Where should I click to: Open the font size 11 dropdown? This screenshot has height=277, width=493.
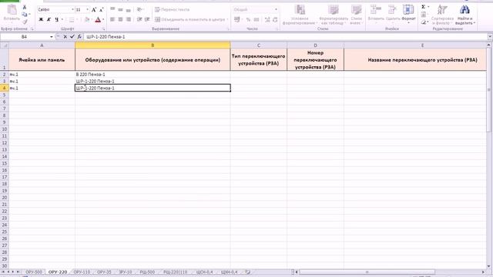(87, 10)
